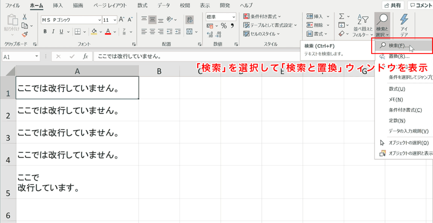The width and height of the screenshot is (433, 223).
Task: Toggle Underline formatting
Action: [x=61, y=31]
